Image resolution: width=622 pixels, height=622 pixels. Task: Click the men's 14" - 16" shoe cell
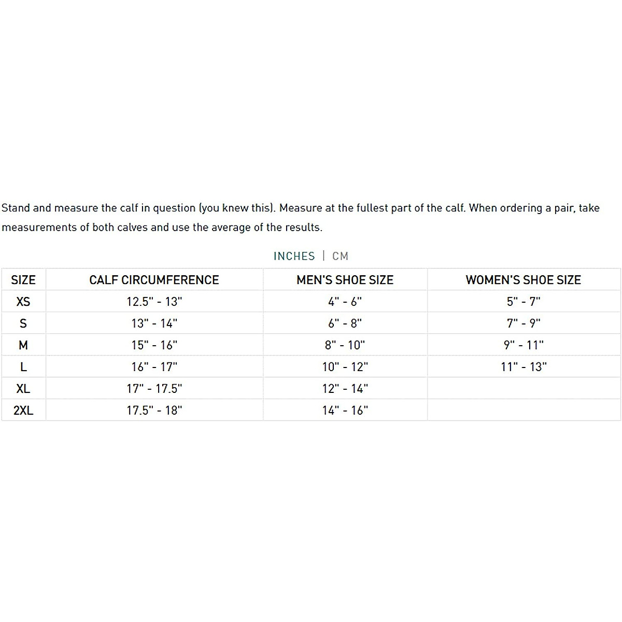[345, 411]
